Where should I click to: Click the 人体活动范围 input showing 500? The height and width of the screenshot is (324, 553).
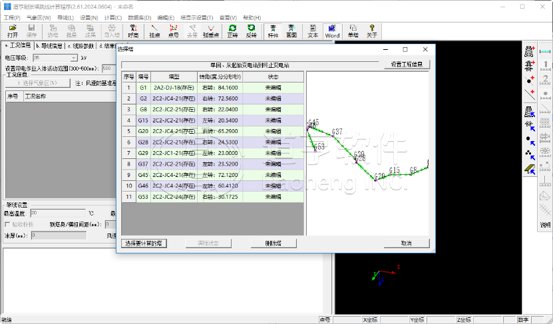tap(109, 69)
